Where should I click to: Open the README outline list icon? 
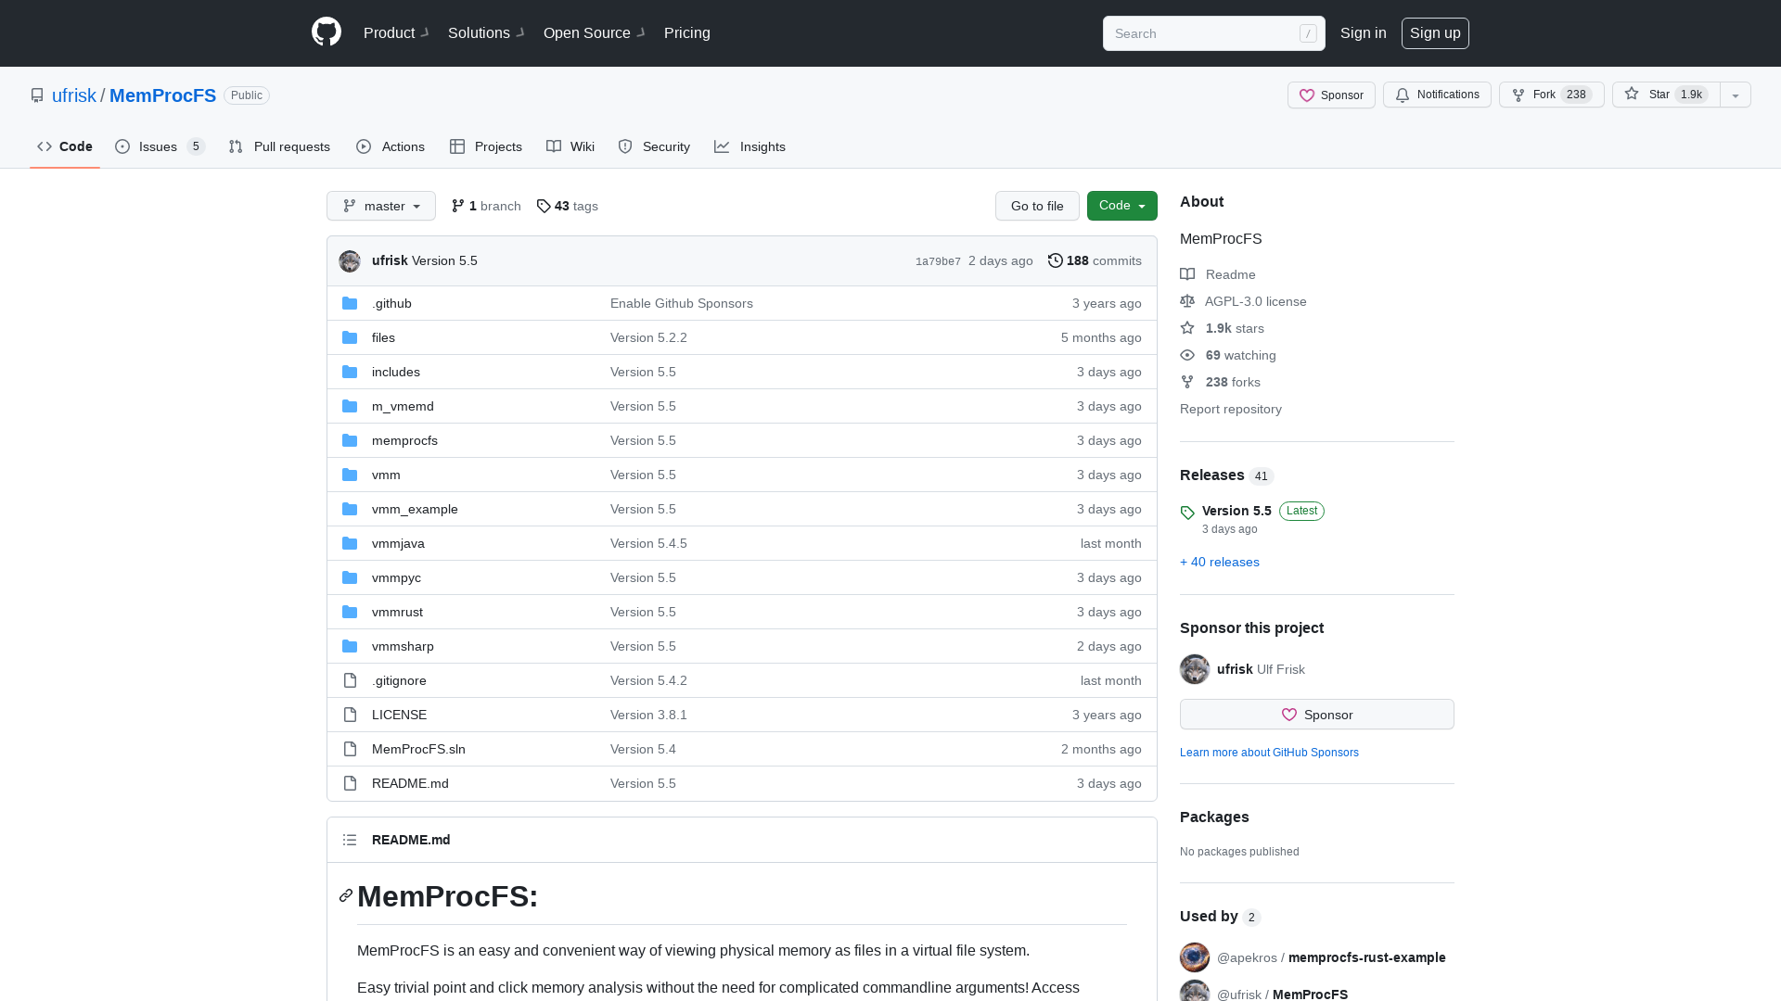point(350,840)
